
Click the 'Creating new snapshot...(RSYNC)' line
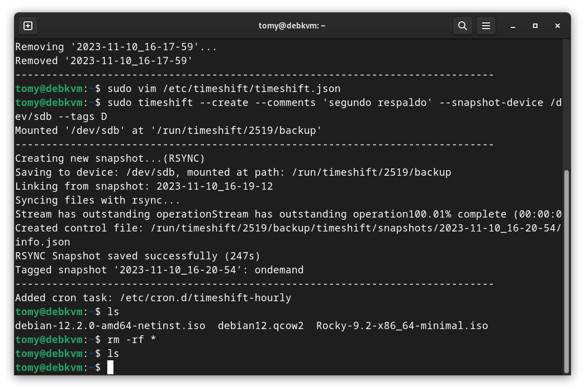[x=110, y=158]
